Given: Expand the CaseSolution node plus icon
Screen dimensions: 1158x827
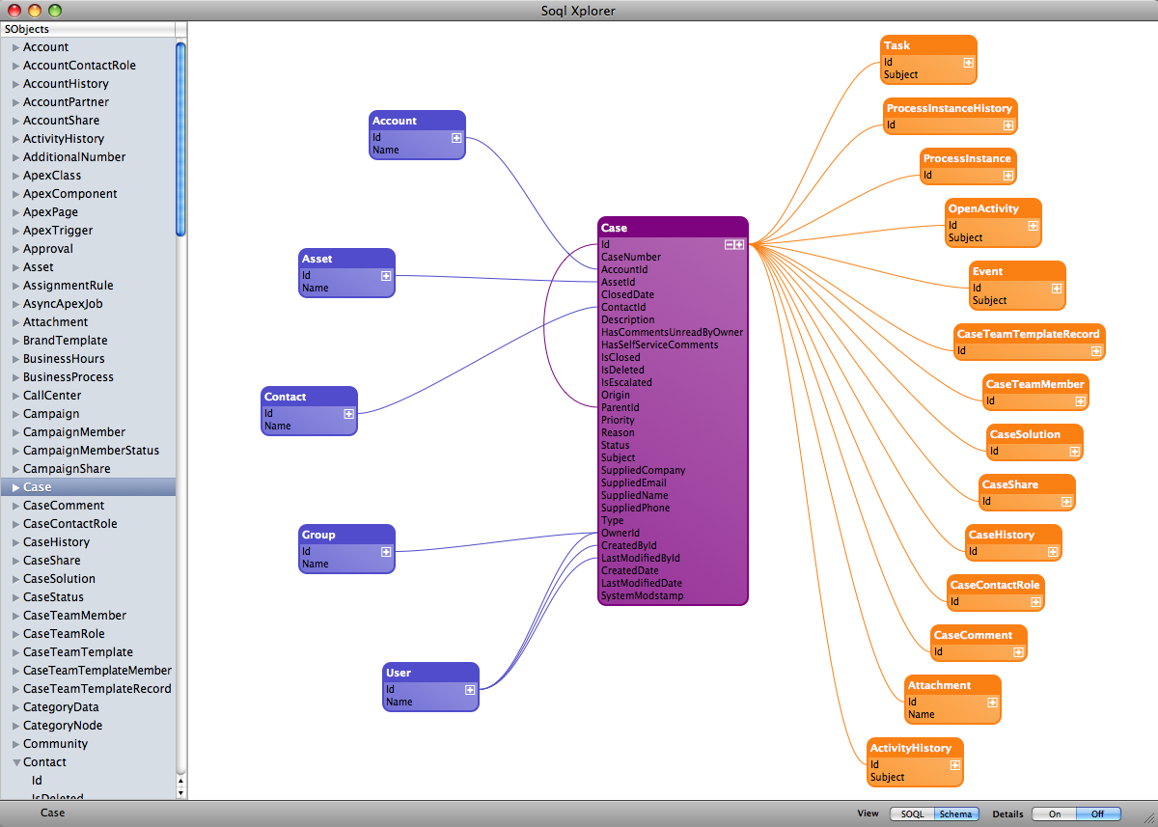Looking at the screenshot, I should pyautogui.click(x=1074, y=452).
